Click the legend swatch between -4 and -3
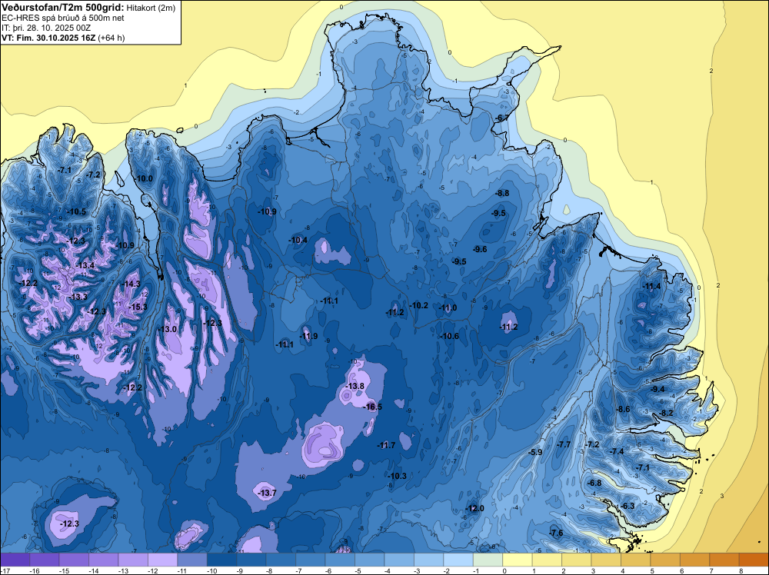The image size is (769, 575). [399, 560]
